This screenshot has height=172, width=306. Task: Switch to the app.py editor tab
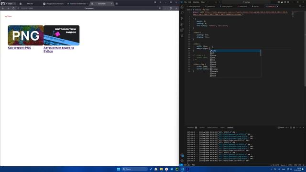tap(255, 6)
